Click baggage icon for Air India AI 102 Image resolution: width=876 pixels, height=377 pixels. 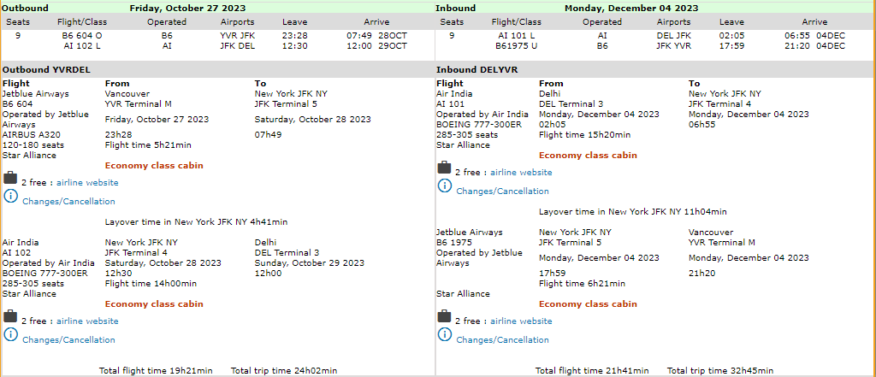click(10, 316)
